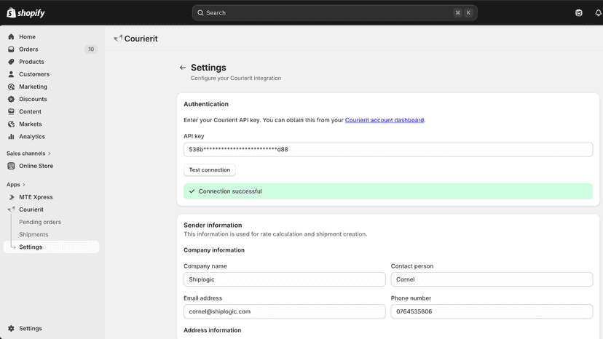Click the Analytics bar chart icon

pyautogui.click(x=11, y=137)
